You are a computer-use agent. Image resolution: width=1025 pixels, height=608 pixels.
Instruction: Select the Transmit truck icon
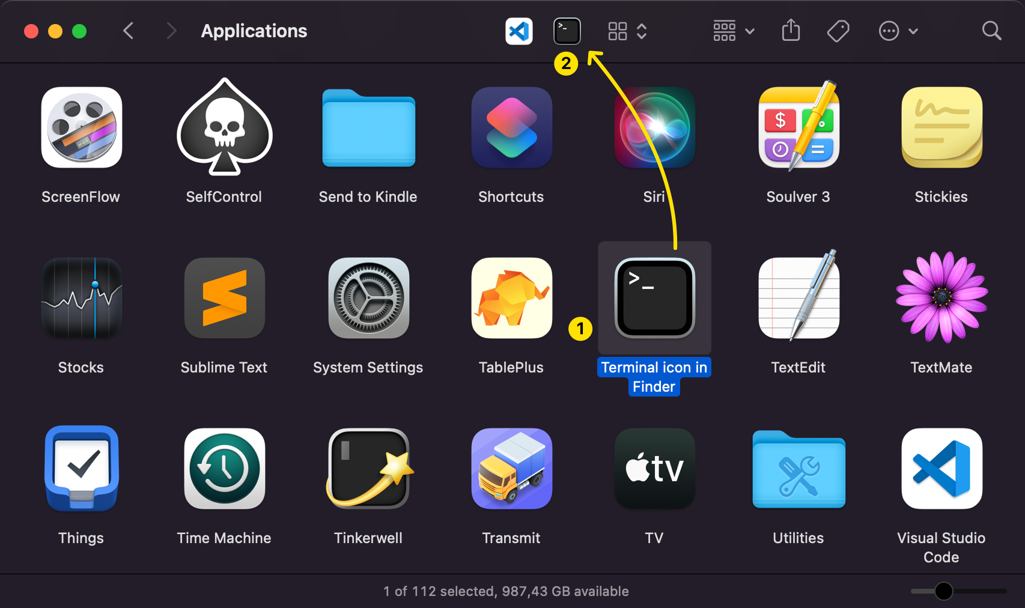(x=511, y=469)
